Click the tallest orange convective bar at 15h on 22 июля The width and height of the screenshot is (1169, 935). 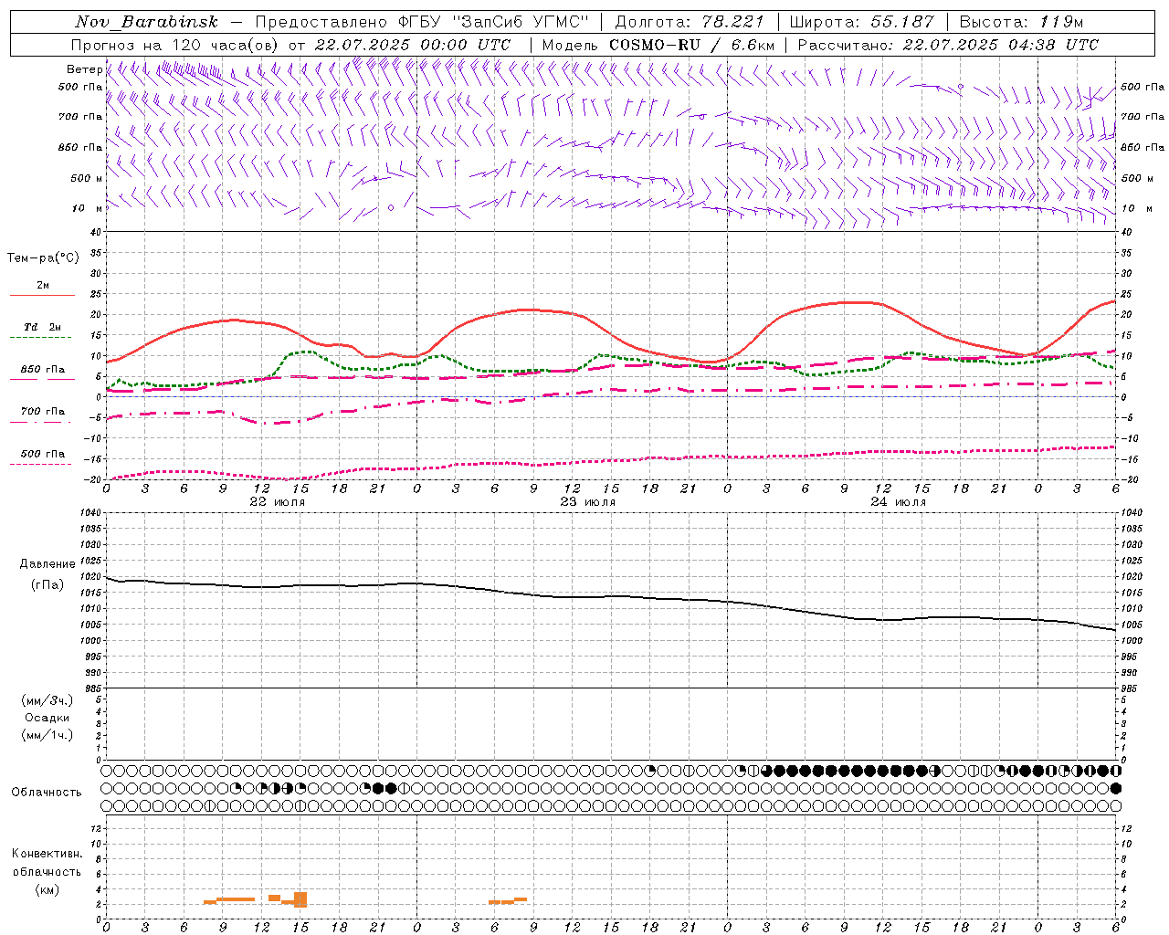(x=300, y=899)
